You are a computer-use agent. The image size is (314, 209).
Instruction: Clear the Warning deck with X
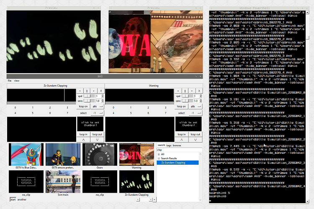click(x=199, y=91)
